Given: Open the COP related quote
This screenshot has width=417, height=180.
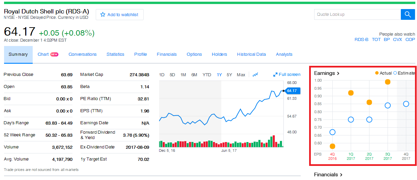Looking at the screenshot, I should pos(410,40).
